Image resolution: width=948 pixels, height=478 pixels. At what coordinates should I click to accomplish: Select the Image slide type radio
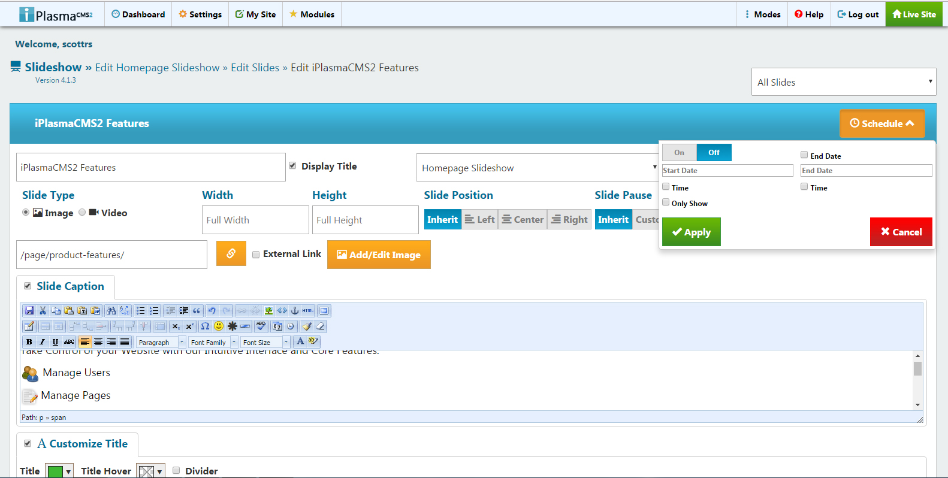pos(26,212)
